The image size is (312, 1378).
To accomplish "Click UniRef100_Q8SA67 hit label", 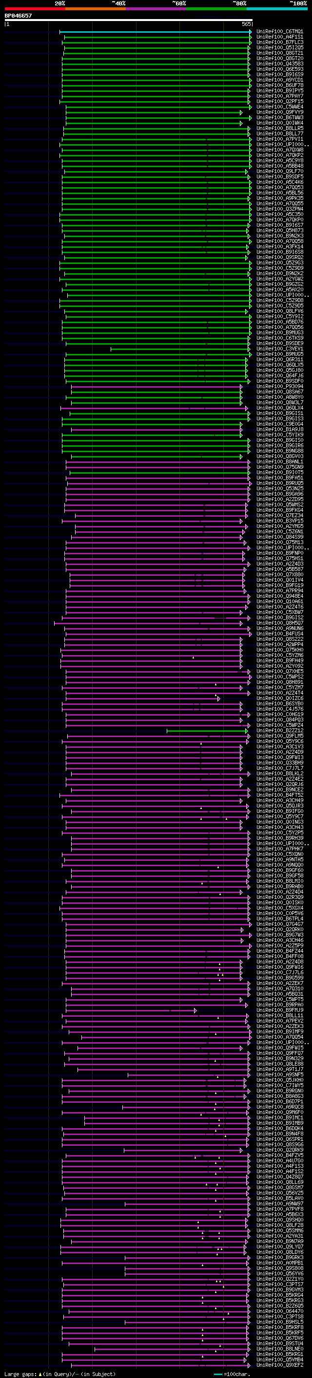I will [x=280, y=392].
